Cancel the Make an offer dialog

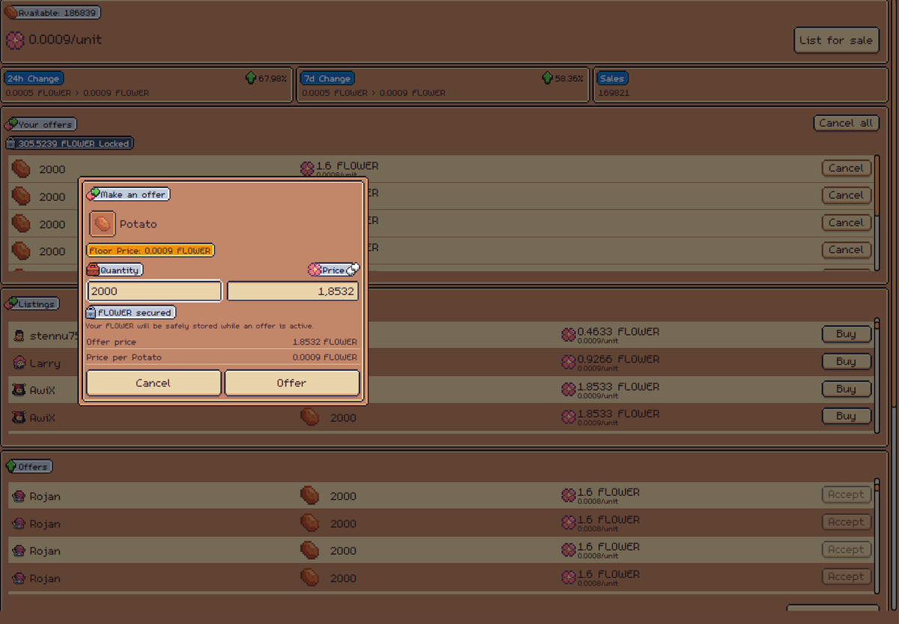(x=154, y=383)
